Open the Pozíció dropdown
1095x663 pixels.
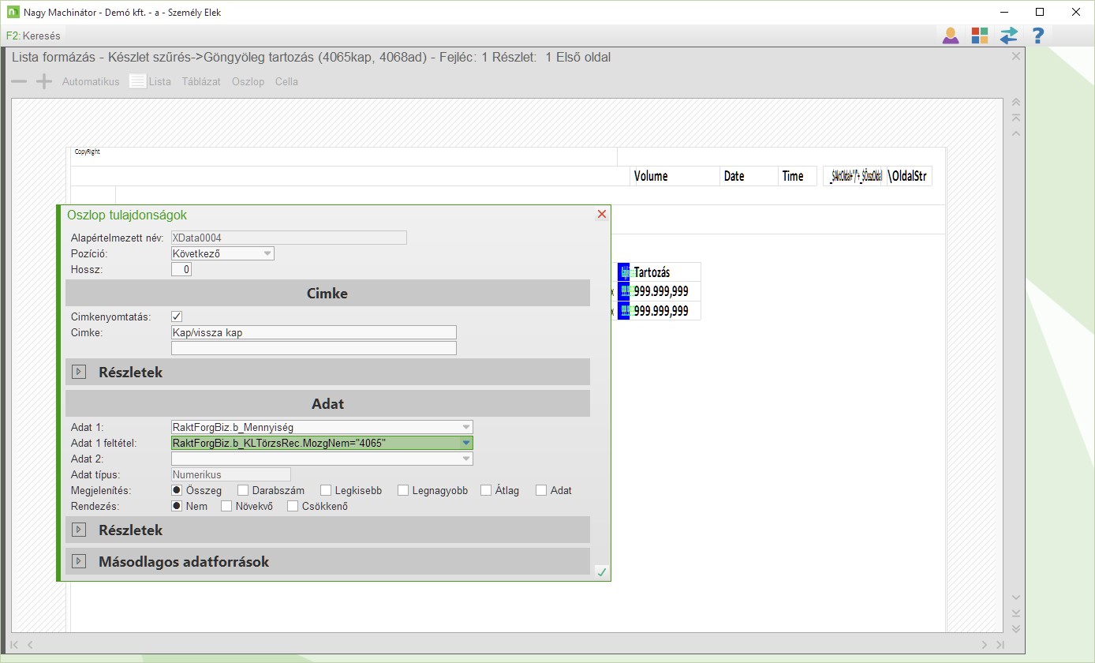pyautogui.click(x=222, y=253)
